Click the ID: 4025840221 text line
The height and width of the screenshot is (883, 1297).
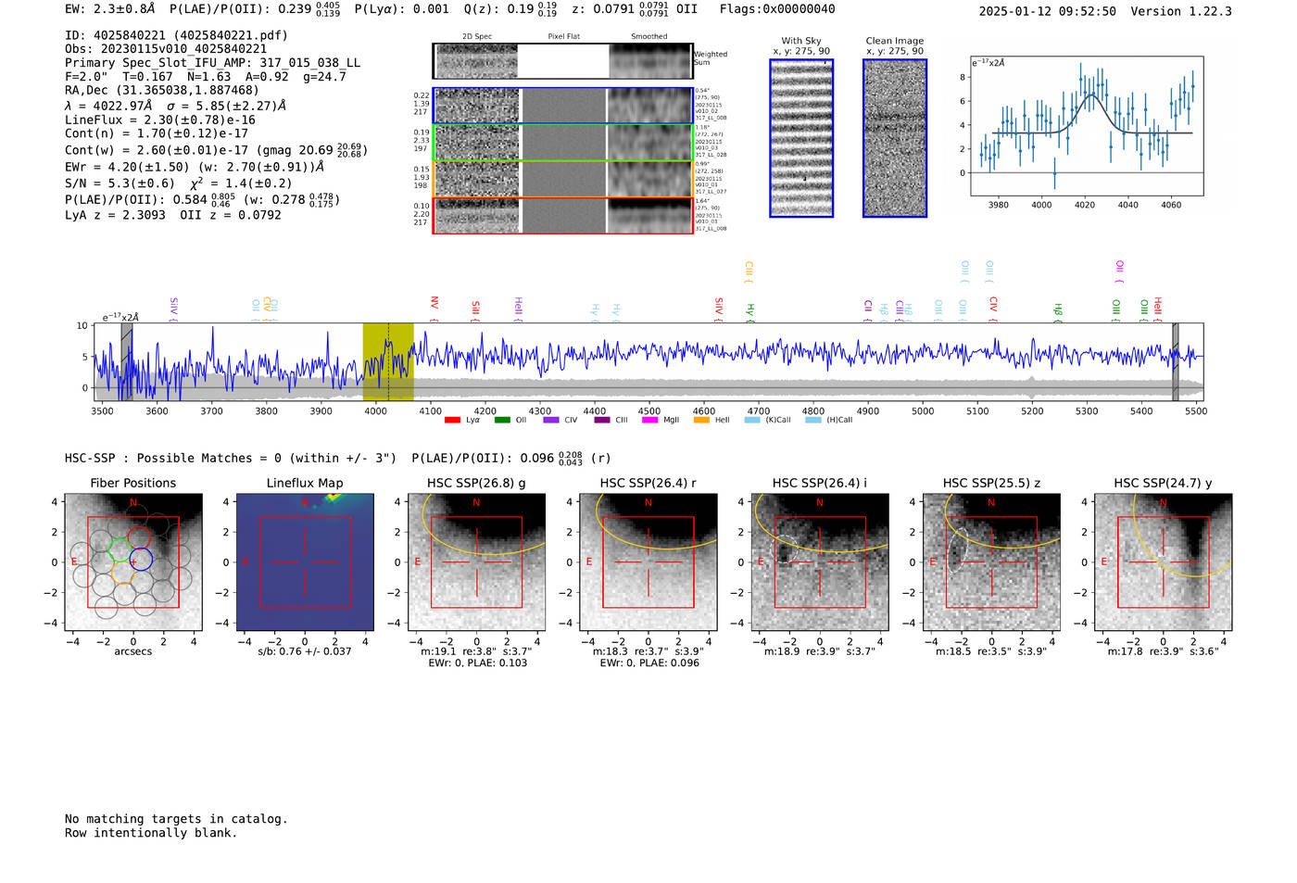point(176,35)
